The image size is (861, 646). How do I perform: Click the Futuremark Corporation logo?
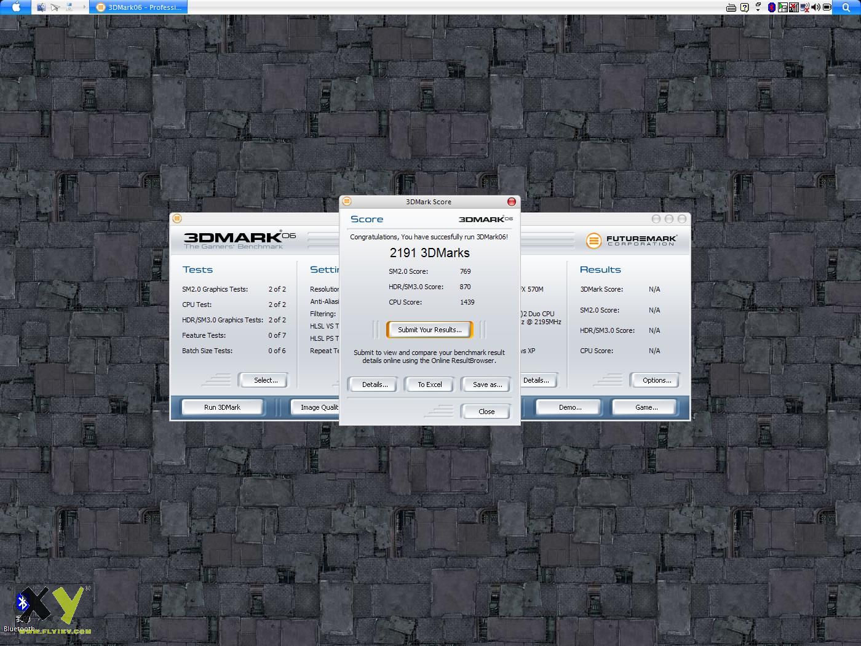(631, 240)
